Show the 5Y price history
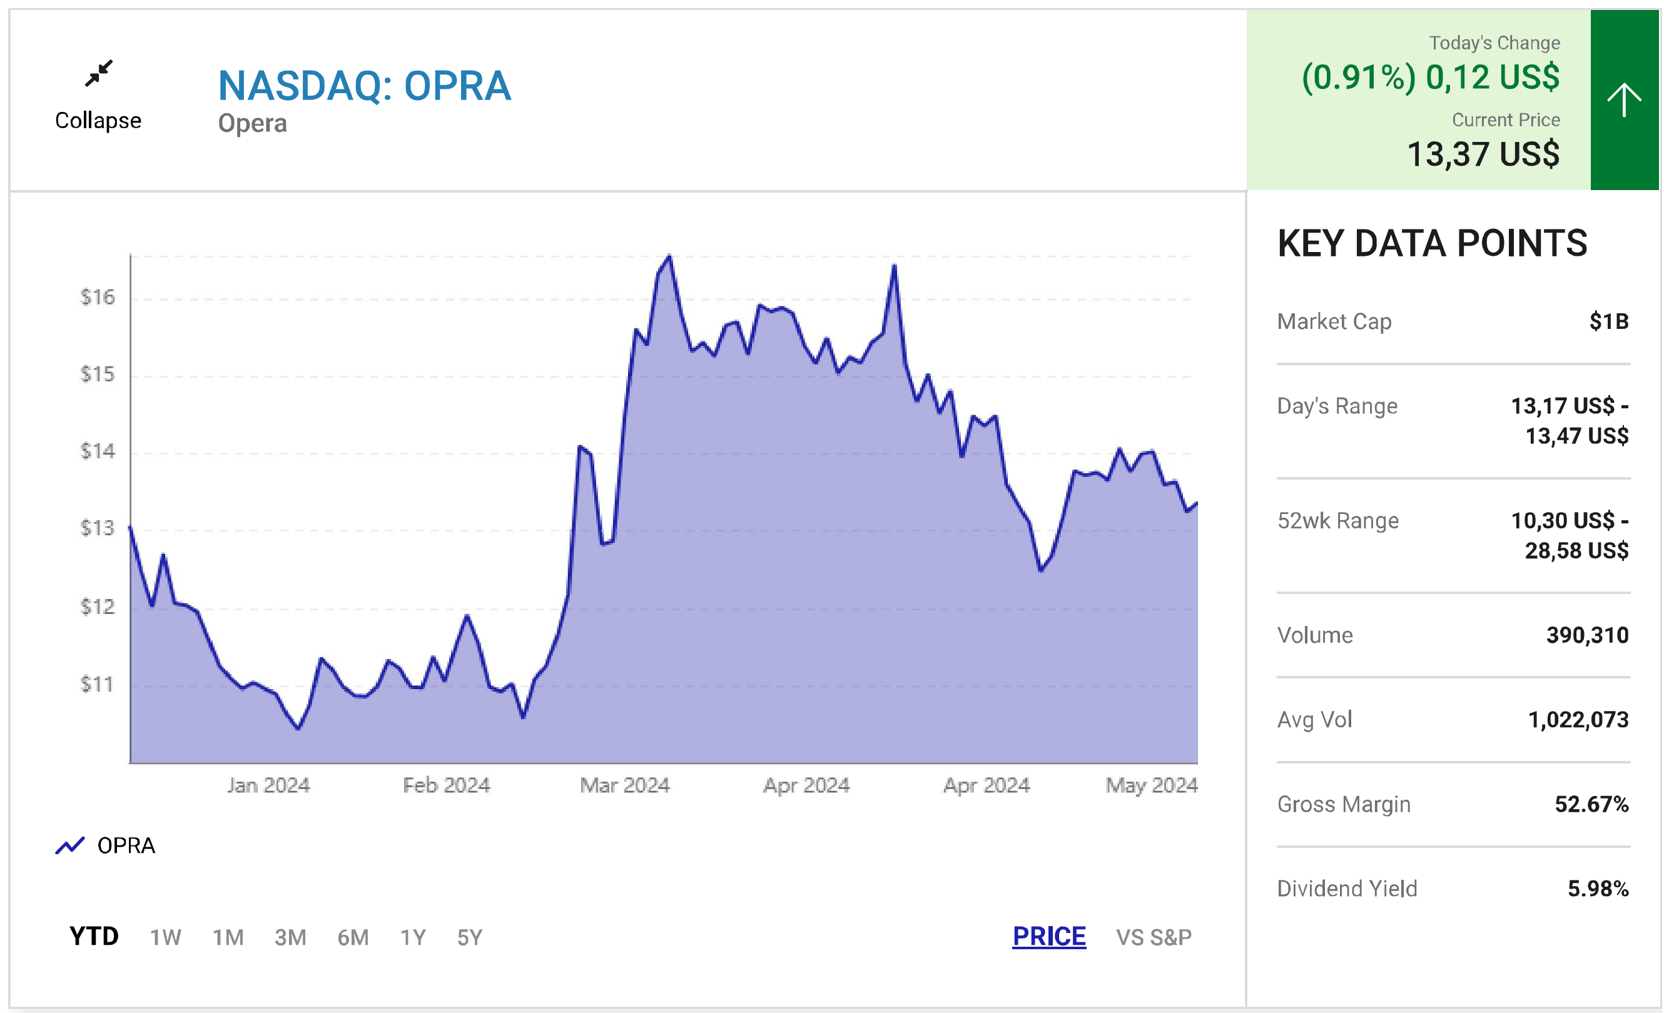This screenshot has width=1664, height=1013. tap(469, 937)
